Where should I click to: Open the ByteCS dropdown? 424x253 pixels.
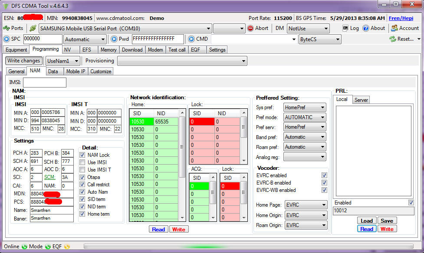320,39
